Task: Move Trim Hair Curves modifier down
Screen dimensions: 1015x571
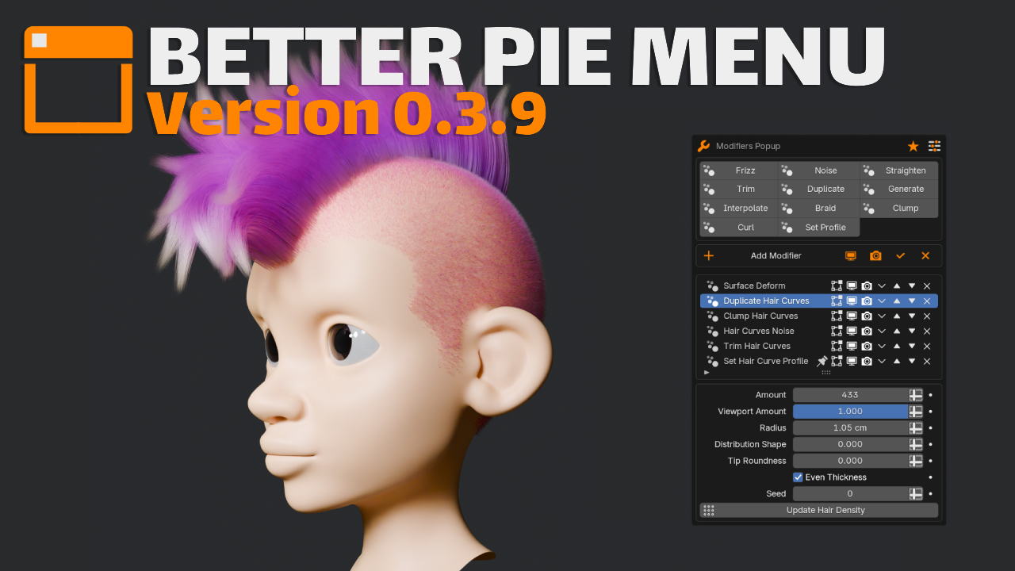Action: pyautogui.click(x=912, y=347)
